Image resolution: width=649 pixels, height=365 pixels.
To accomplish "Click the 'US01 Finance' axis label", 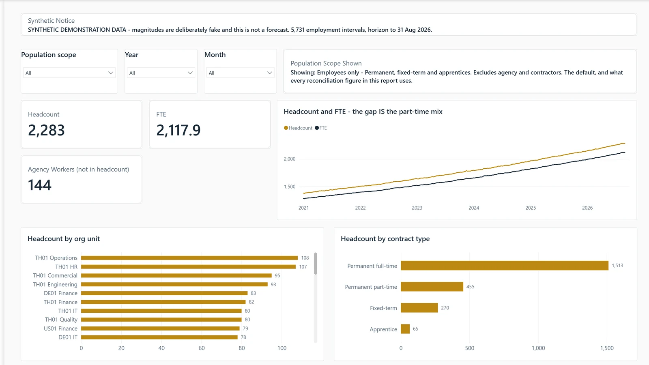I will click(60, 328).
